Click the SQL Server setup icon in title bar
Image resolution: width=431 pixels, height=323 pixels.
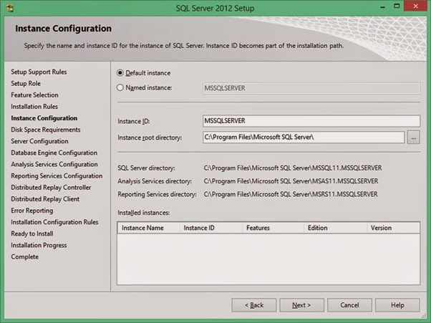point(10,8)
